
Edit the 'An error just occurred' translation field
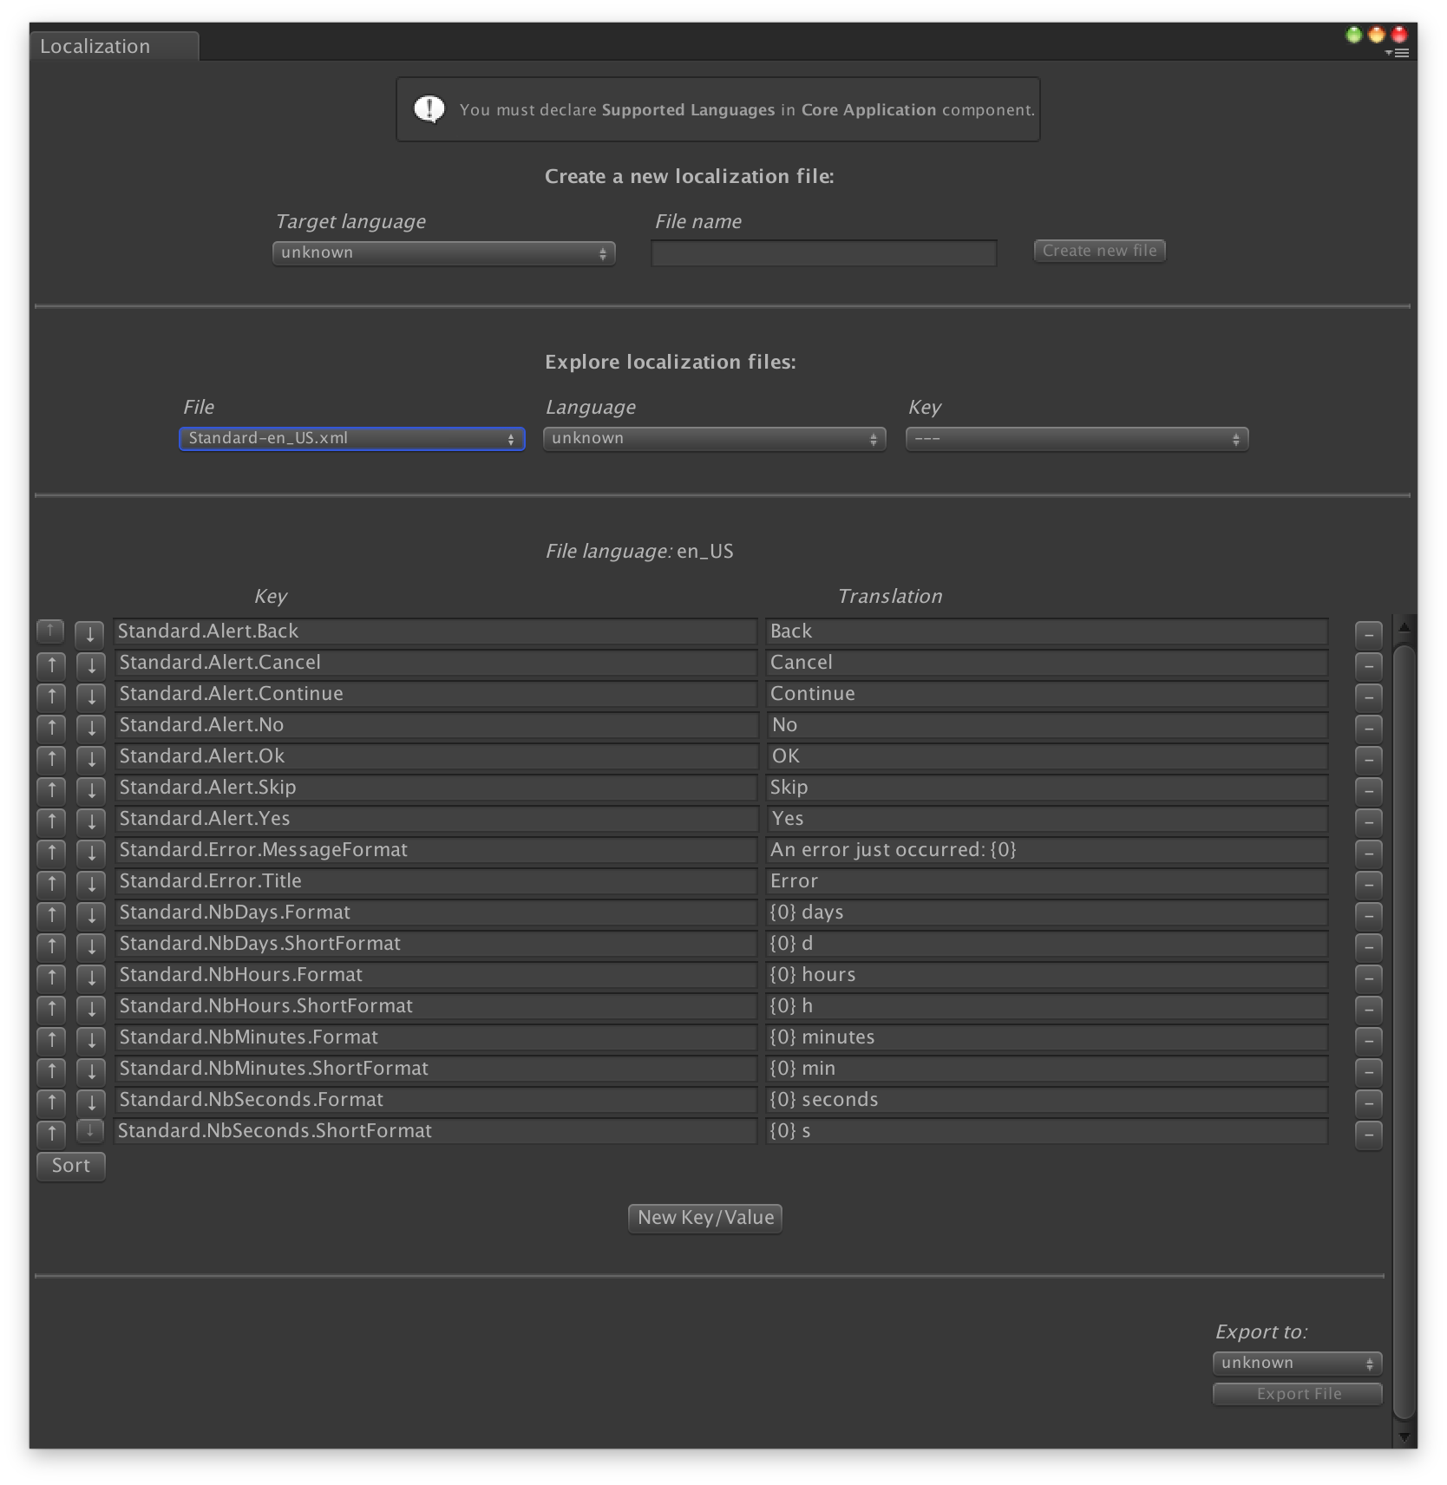(x=1046, y=850)
